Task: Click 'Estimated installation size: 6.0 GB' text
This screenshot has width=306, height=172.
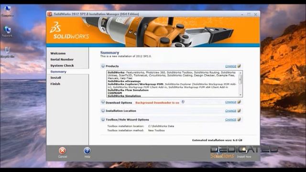Action: pos(217,140)
